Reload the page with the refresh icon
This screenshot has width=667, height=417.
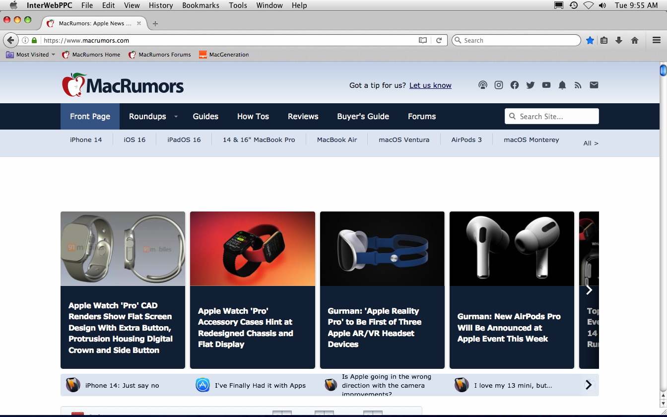pos(439,40)
